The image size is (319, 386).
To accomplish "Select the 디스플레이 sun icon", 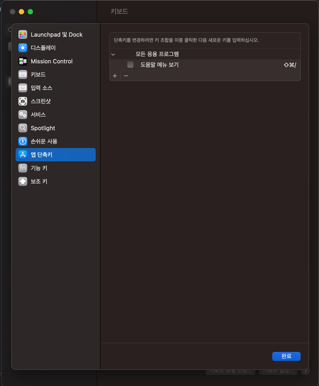I will [x=23, y=48].
